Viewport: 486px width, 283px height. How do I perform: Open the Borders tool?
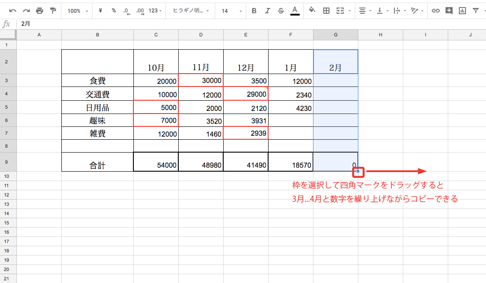[326, 11]
